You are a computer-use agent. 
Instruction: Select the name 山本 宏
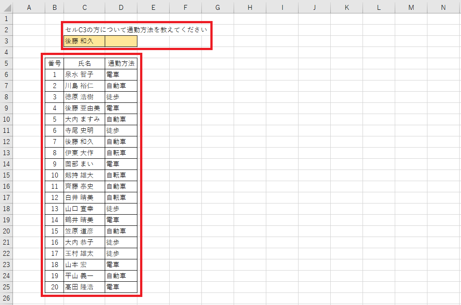click(76, 264)
